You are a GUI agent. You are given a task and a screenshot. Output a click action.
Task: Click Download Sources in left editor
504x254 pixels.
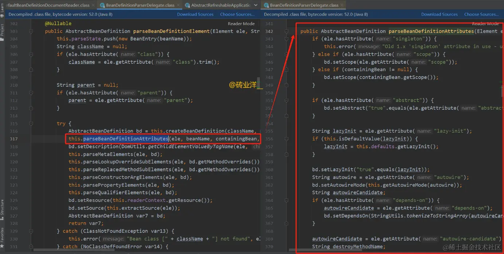[195, 14]
